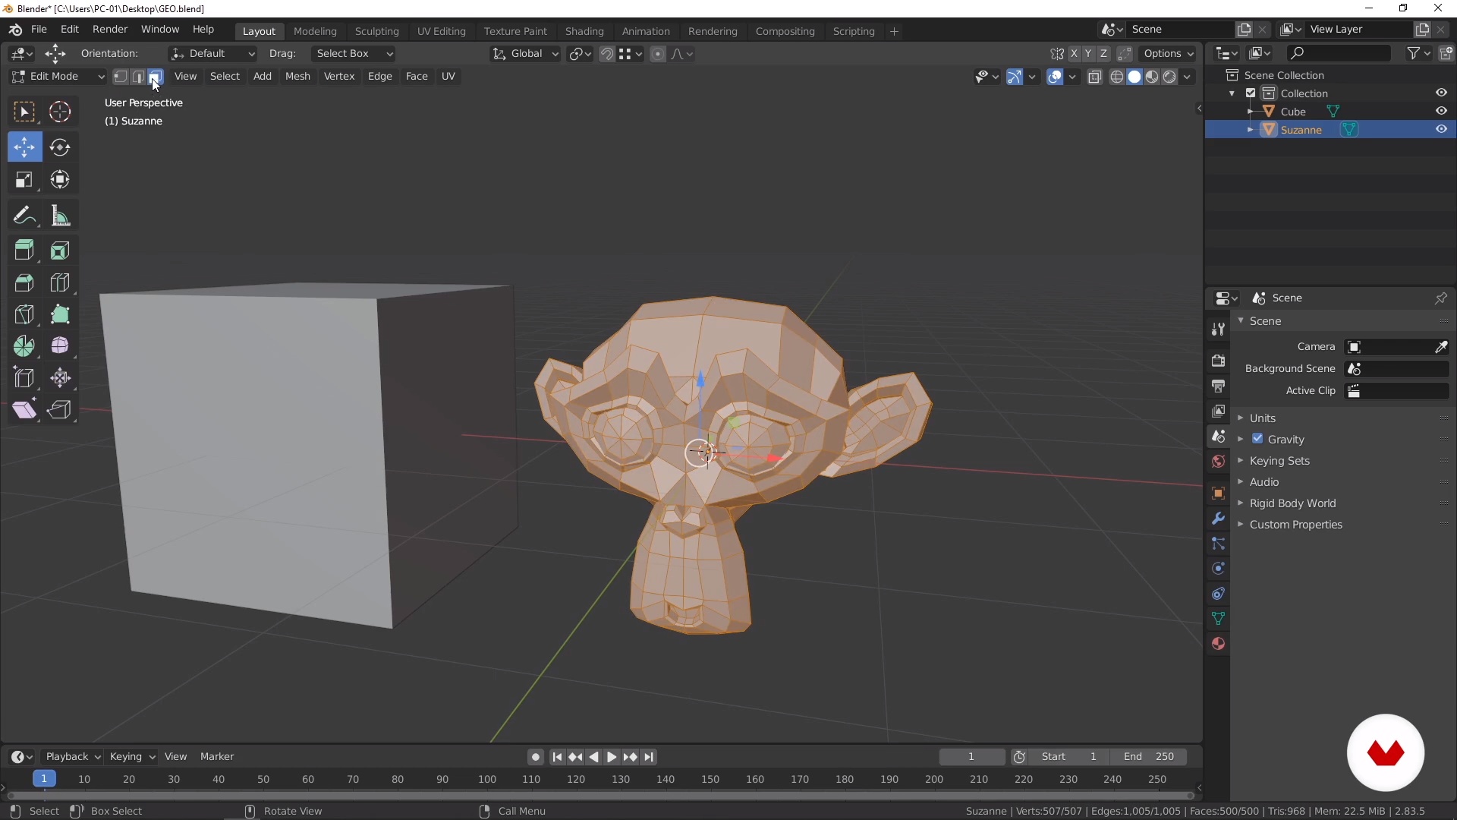Select the Cursor tool in toolbar

click(60, 112)
